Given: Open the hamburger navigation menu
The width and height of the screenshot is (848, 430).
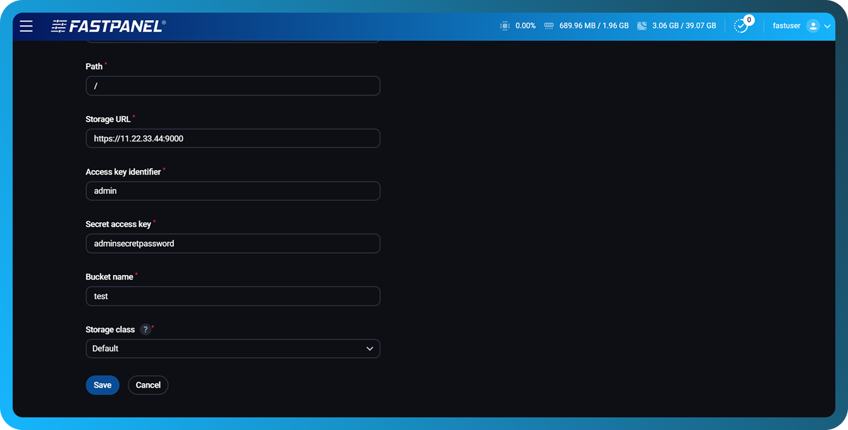Looking at the screenshot, I should coord(26,26).
